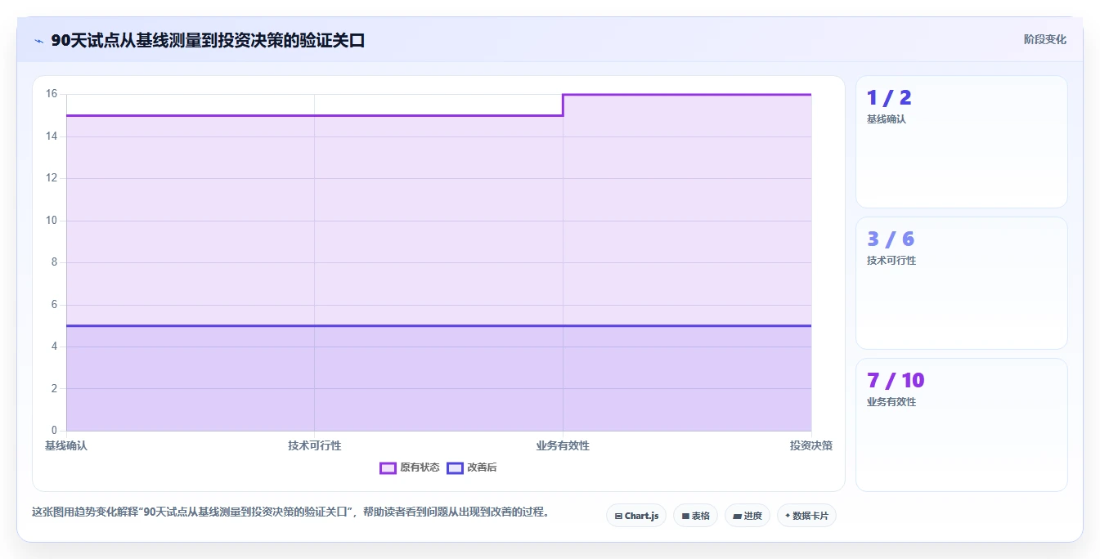The image size is (1100, 559).
Task: Open the 1 / 2 基线确认 card
Action: click(962, 142)
